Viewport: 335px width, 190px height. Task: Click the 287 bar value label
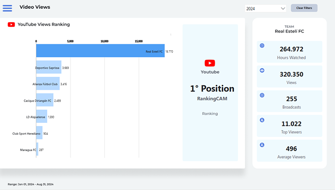tap(41, 150)
